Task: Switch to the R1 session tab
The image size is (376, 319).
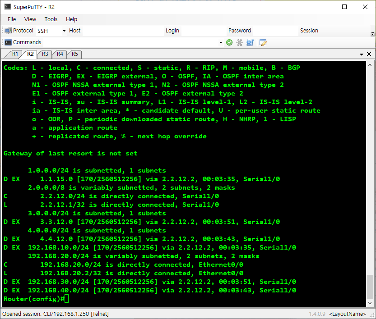Action: click(x=15, y=54)
